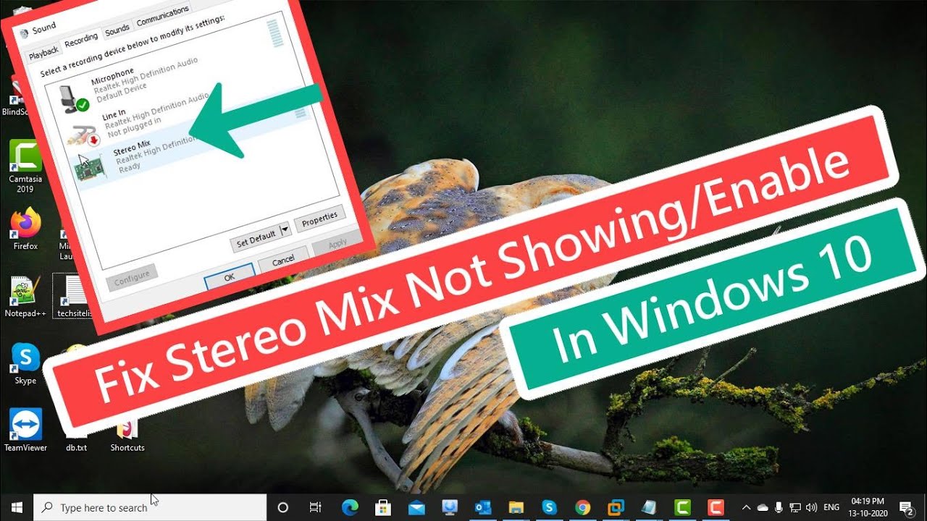Switch input language via ENG indicator
Viewport: 927px width, 521px height.
[832, 507]
